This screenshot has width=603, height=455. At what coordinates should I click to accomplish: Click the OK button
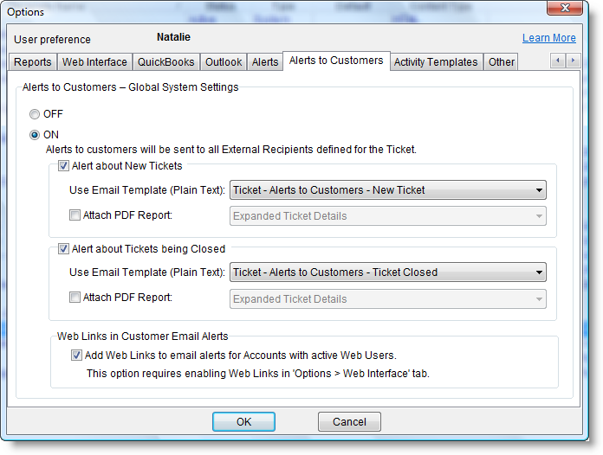point(243,421)
